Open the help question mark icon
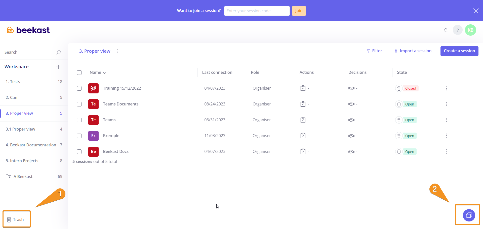 coord(458,30)
